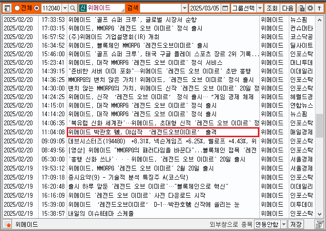Open the calendar date picker icon
This screenshot has height=231, width=326.
(225, 8)
